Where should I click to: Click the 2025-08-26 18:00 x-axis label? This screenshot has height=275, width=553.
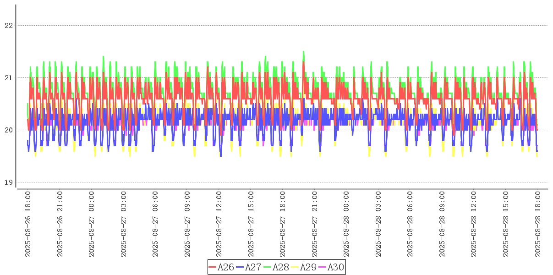point(27,224)
